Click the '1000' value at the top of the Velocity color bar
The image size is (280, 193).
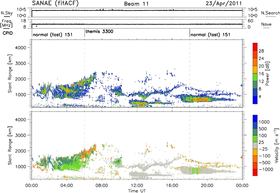(x=264, y=122)
